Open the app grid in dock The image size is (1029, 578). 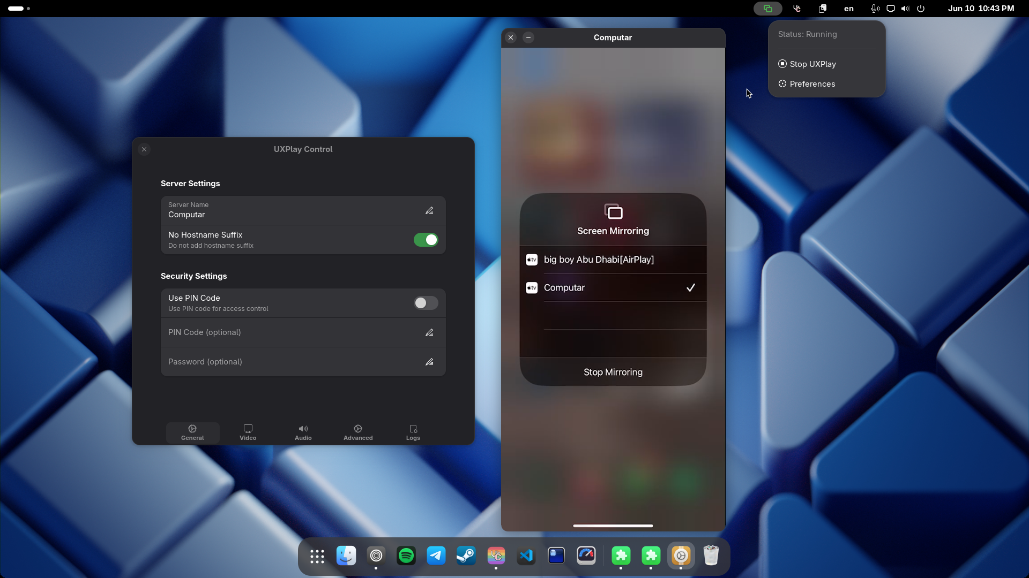[x=317, y=557]
